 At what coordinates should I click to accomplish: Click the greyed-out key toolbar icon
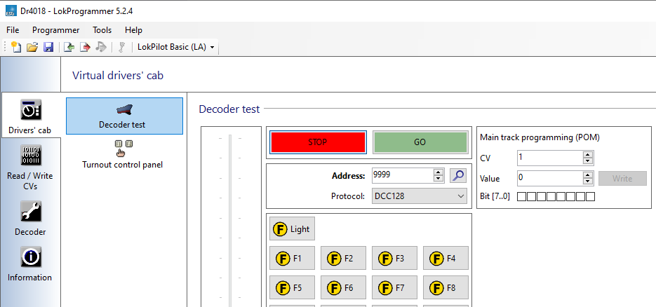[x=122, y=47]
